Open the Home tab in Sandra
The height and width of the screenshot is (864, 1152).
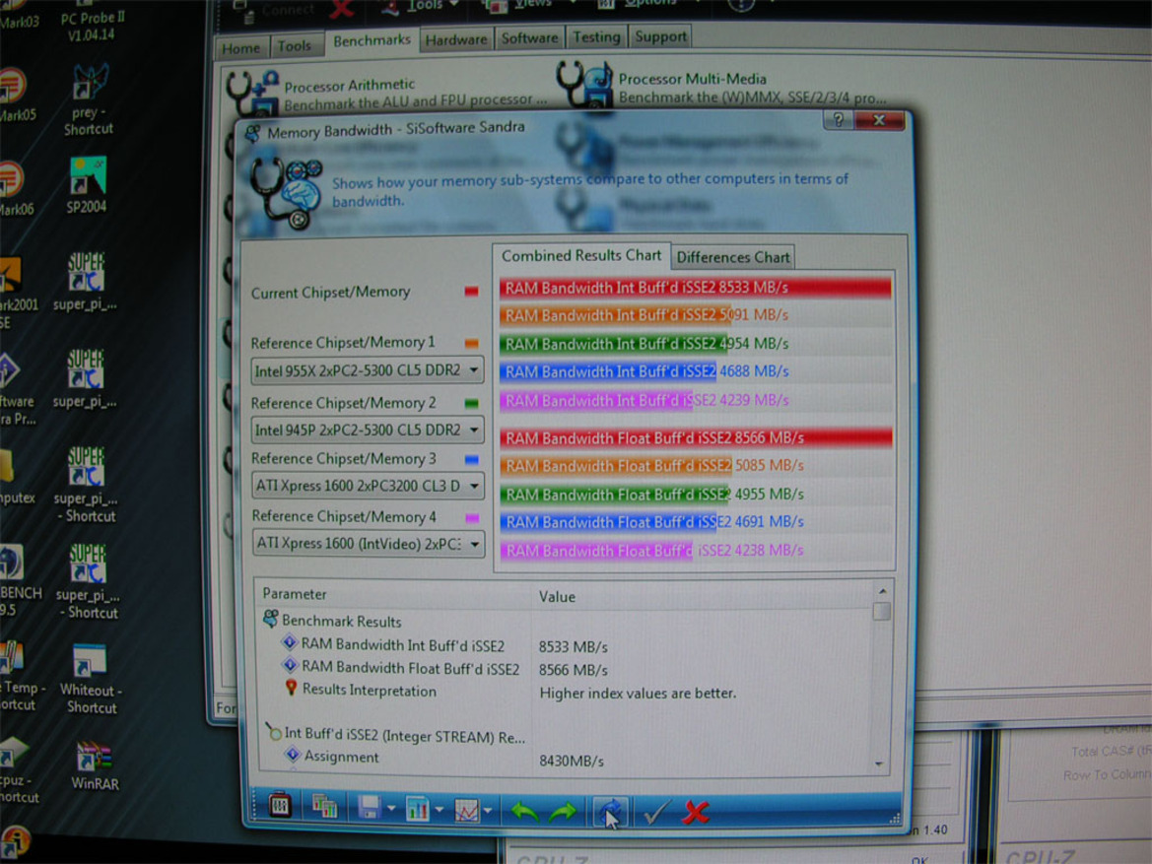pos(241,48)
